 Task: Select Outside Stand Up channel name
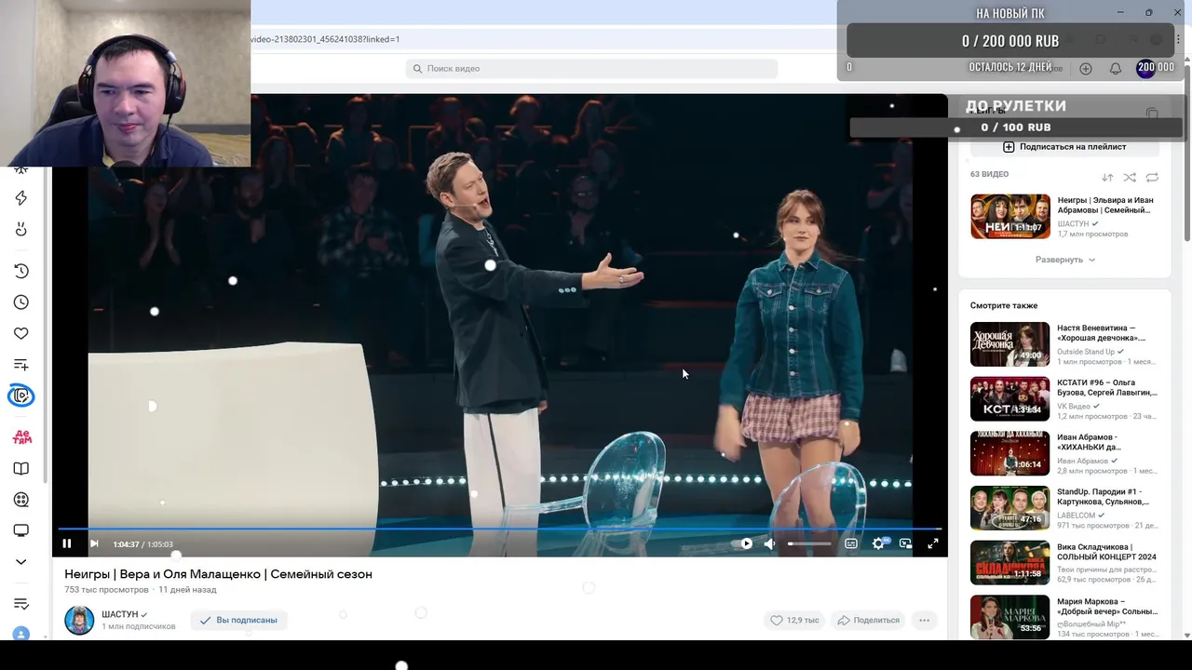(1086, 352)
